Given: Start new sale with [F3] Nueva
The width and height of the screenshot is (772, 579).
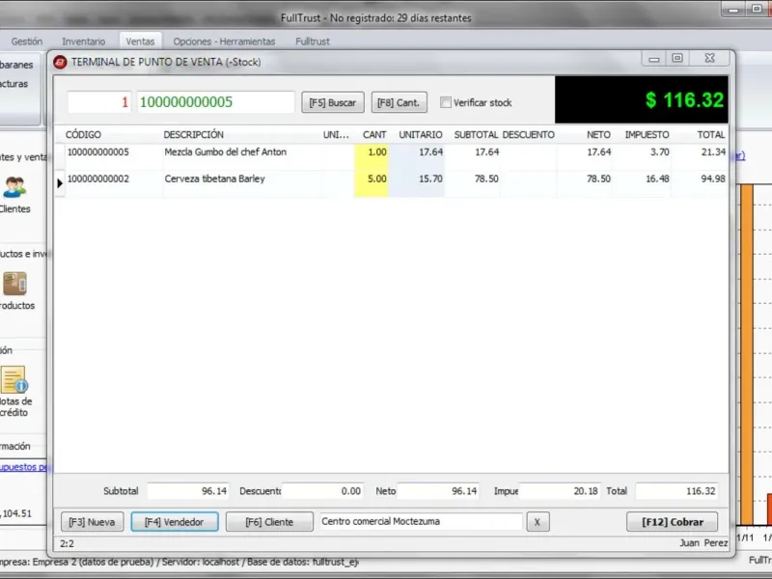Looking at the screenshot, I should tap(92, 522).
